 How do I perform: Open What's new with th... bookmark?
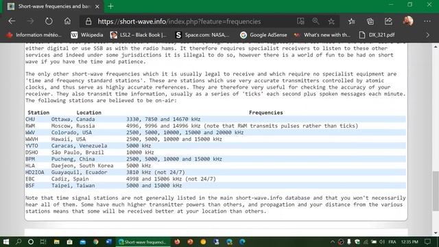point(322,35)
